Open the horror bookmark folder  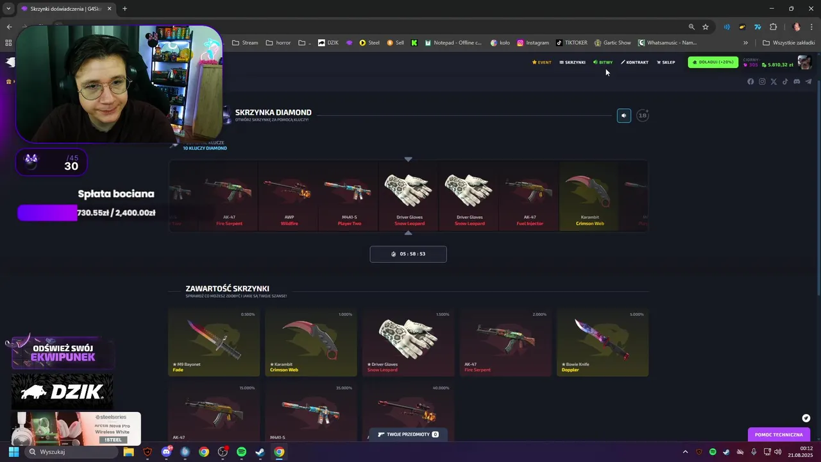pos(278,43)
